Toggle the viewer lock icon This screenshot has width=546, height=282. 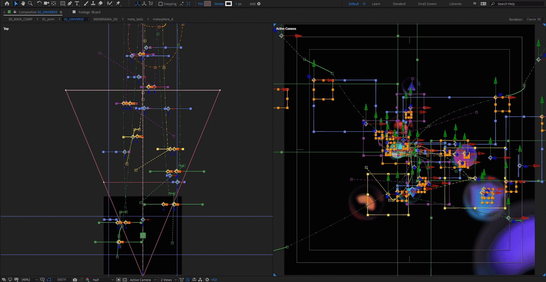point(15,12)
